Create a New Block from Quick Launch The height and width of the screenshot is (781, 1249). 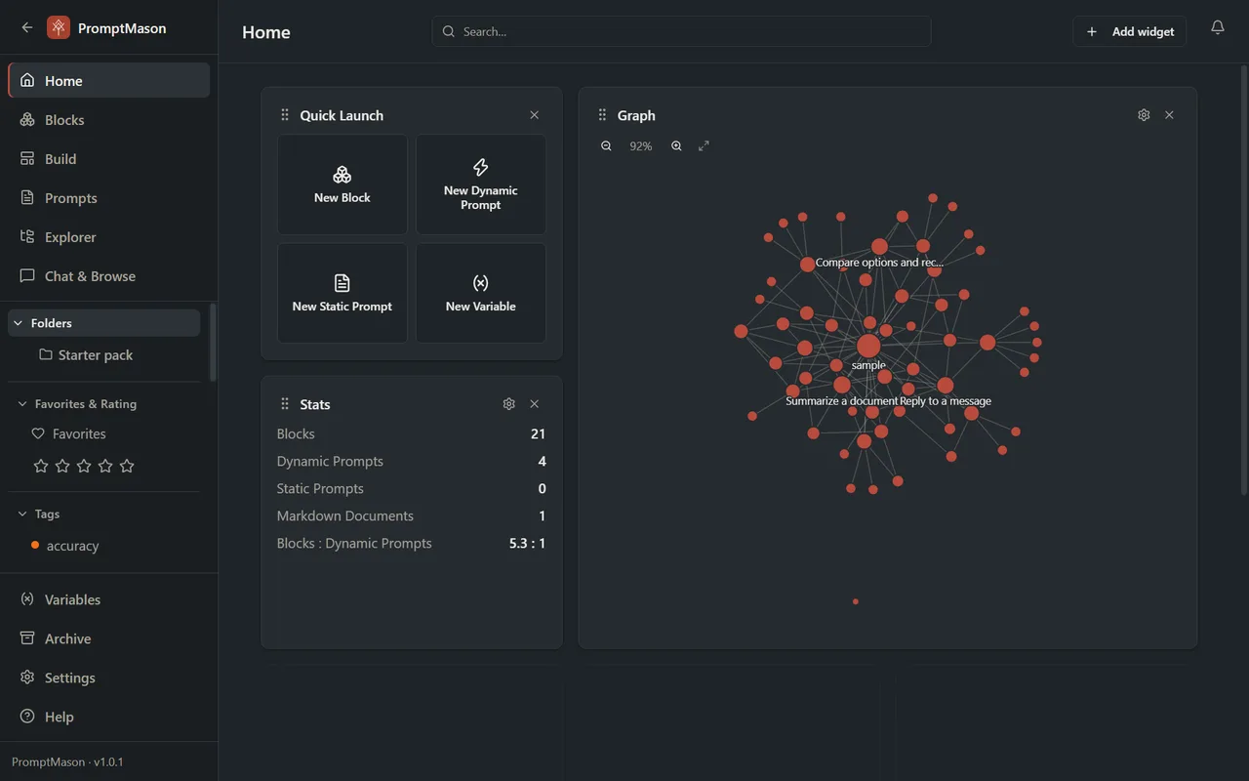pos(342,185)
